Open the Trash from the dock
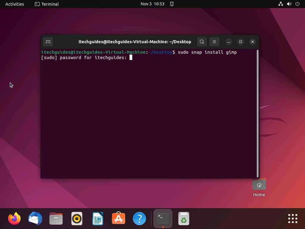The image size is (305, 229). (x=184, y=218)
